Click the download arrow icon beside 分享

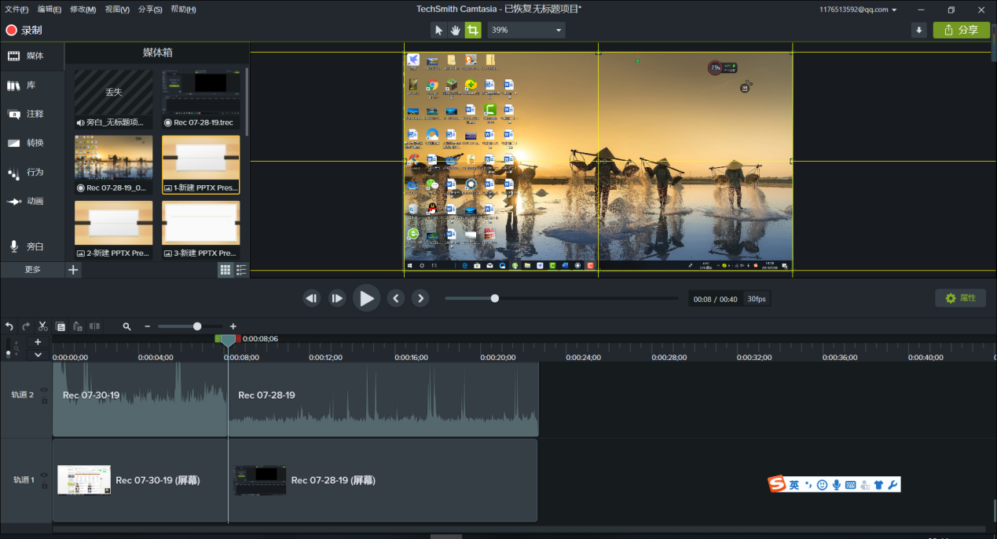[918, 31]
